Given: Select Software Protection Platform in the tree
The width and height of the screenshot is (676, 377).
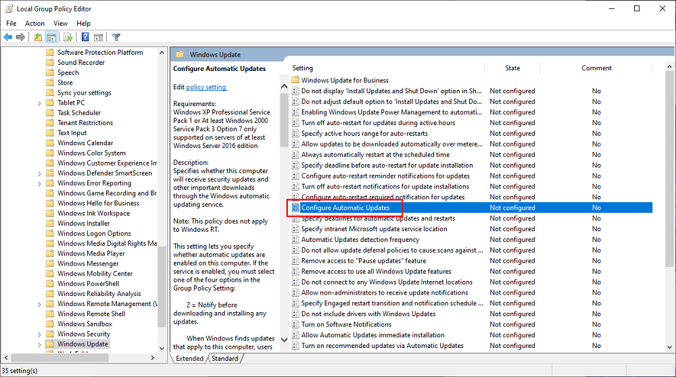Looking at the screenshot, I should [100, 52].
